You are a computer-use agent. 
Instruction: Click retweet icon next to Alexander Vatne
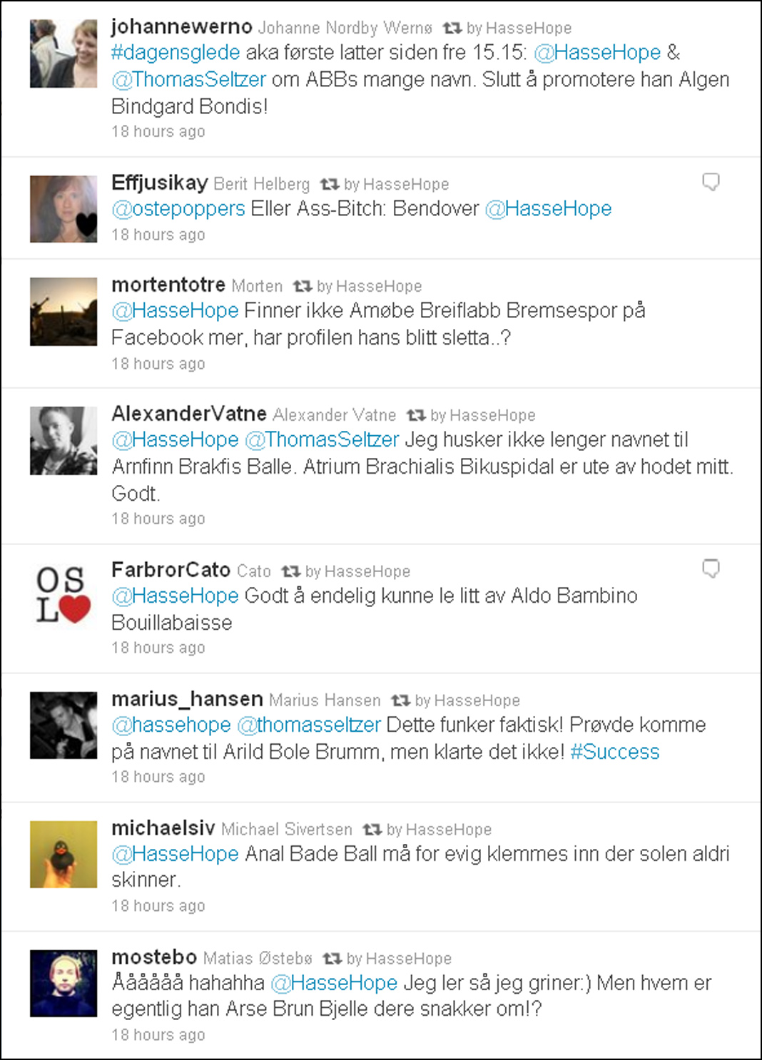click(416, 415)
